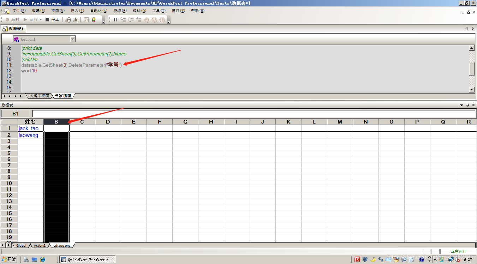Open the 编辑(E) menu

pyautogui.click(x=38, y=11)
